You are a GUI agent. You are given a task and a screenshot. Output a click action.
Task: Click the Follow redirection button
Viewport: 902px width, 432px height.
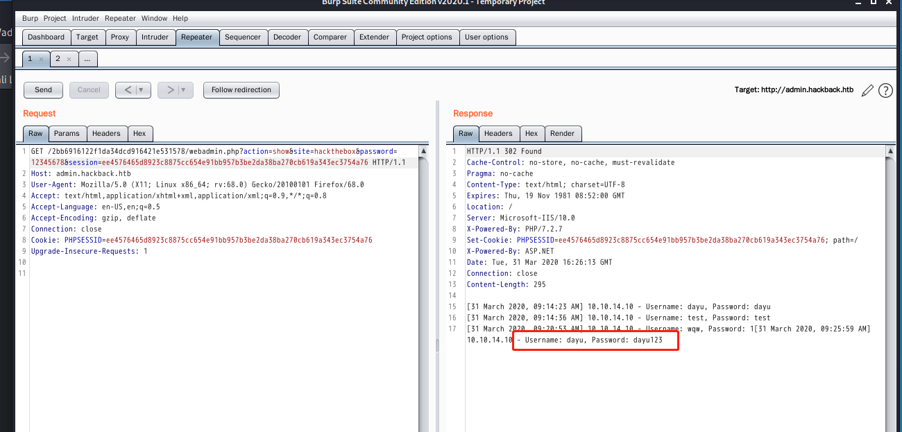coord(241,89)
